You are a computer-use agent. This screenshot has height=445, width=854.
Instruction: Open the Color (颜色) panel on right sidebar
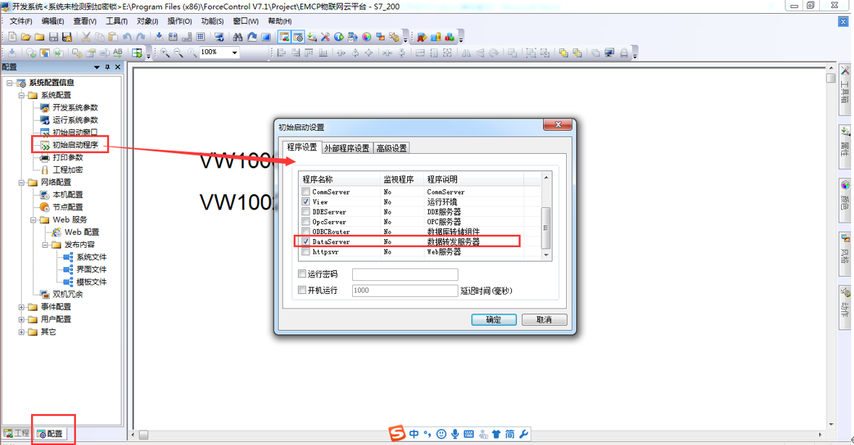point(844,202)
